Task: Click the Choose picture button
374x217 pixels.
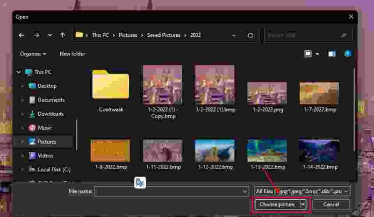Action: (277, 204)
